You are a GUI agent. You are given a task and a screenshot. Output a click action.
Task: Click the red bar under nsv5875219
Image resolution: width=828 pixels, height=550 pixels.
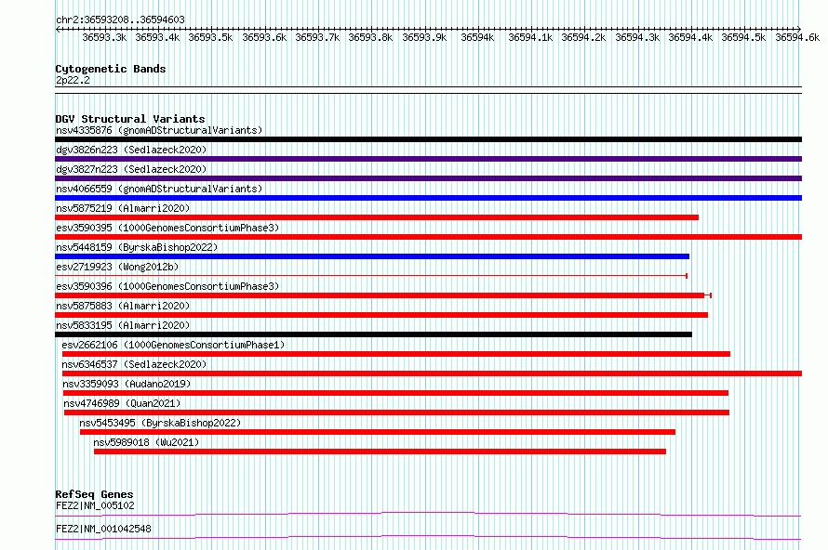(x=377, y=217)
